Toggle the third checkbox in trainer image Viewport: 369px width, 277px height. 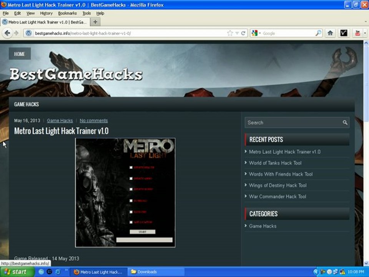[131, 189]
